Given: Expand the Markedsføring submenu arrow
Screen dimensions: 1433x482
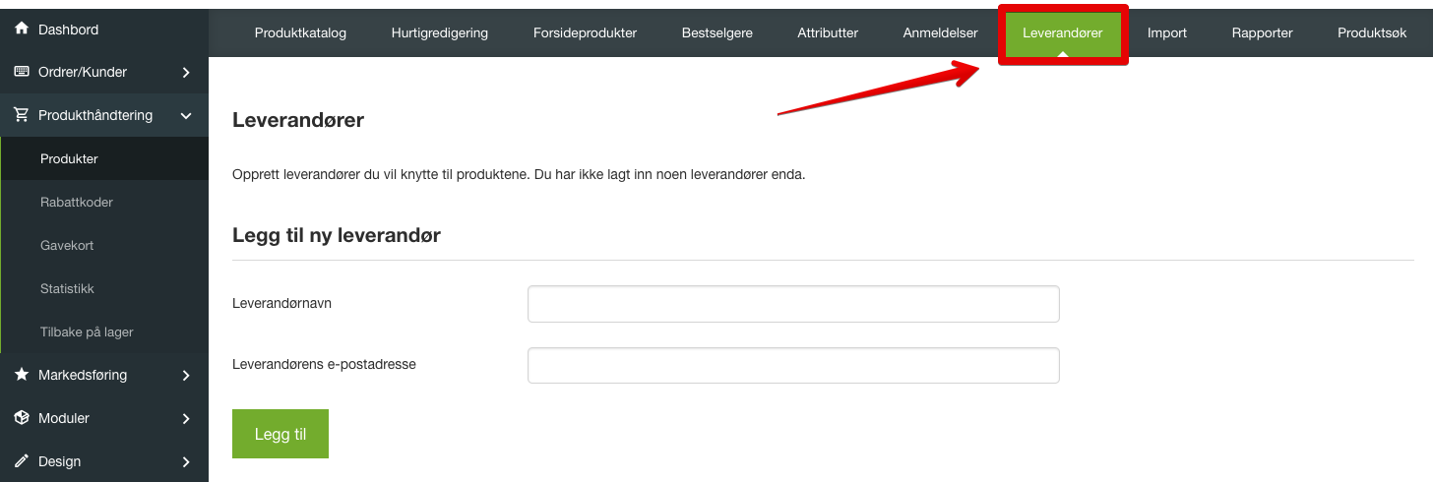Looking at the screenshot, I should (187, 375).
